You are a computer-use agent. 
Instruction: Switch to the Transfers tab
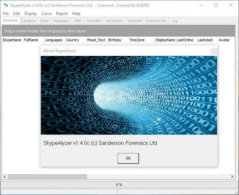tap(94, 21)
